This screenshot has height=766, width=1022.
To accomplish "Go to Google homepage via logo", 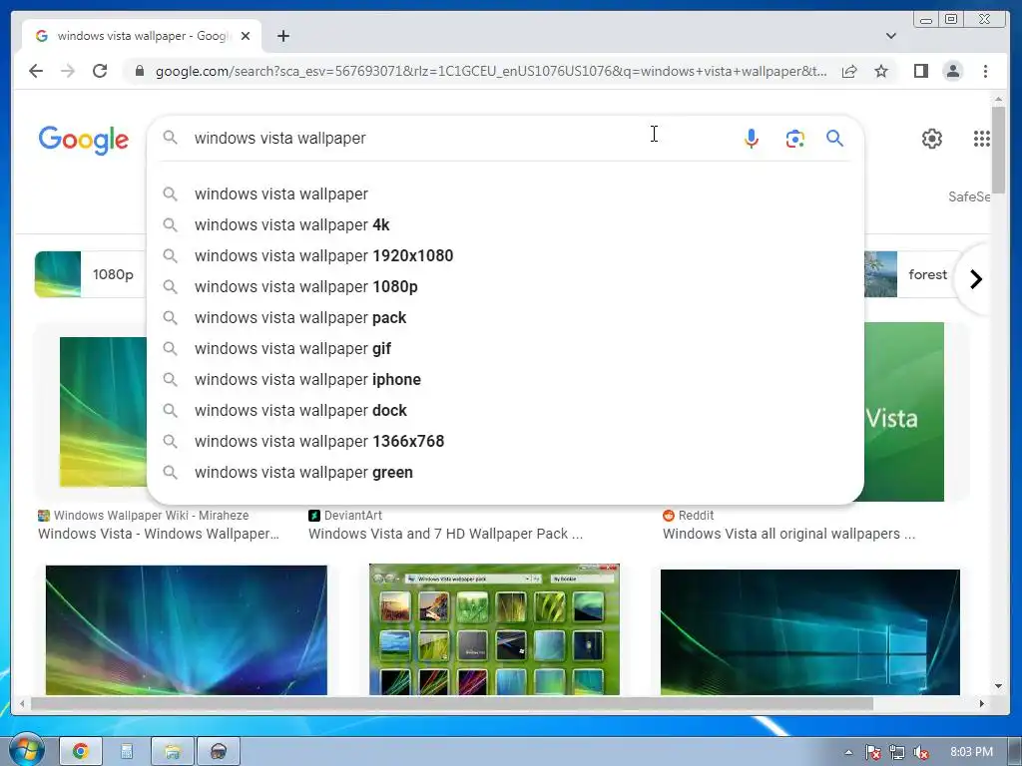I will pyautogui.click(x=84, y=140).
